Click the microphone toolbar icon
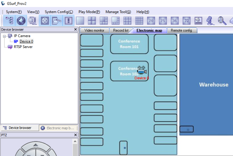Image resolution: width=233 pixels, height=156 pixels. [210, 21]
